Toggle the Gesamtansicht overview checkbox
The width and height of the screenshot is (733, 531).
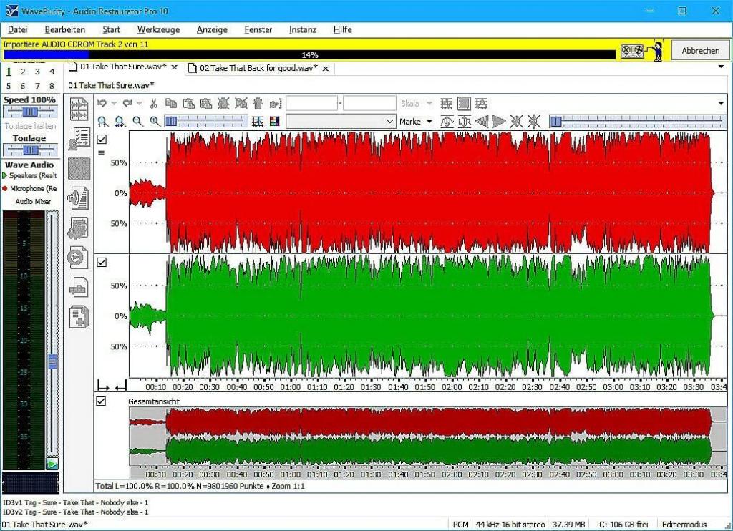click(x=102, y=401)
